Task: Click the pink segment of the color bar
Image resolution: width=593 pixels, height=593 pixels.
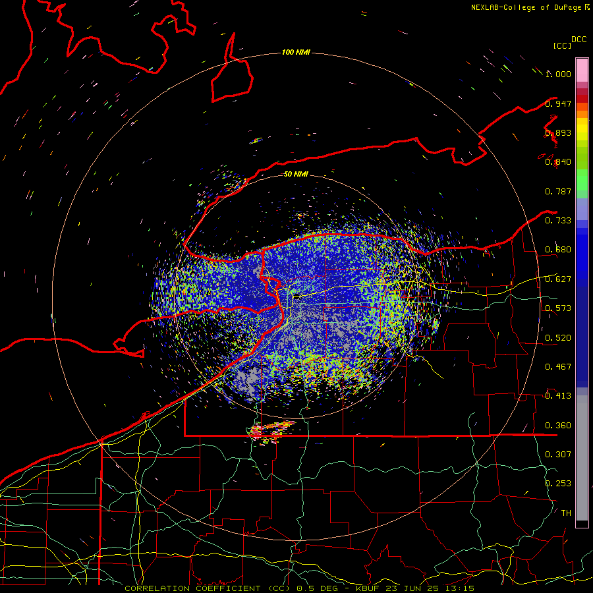Action: (582, 70)
